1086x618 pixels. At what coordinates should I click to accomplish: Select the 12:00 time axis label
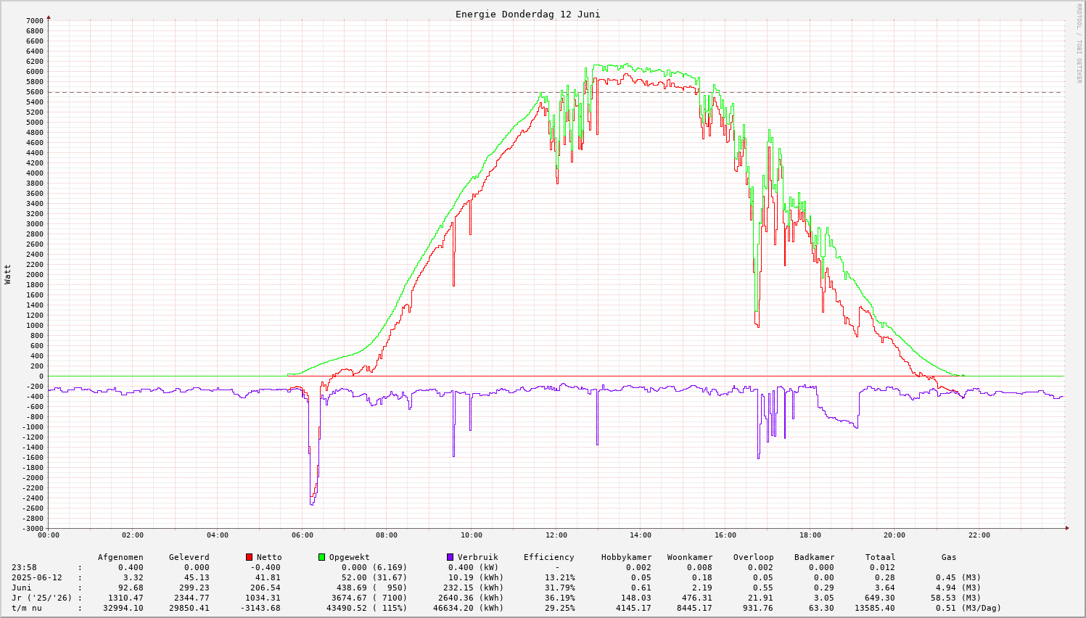(x=556, y=535)
